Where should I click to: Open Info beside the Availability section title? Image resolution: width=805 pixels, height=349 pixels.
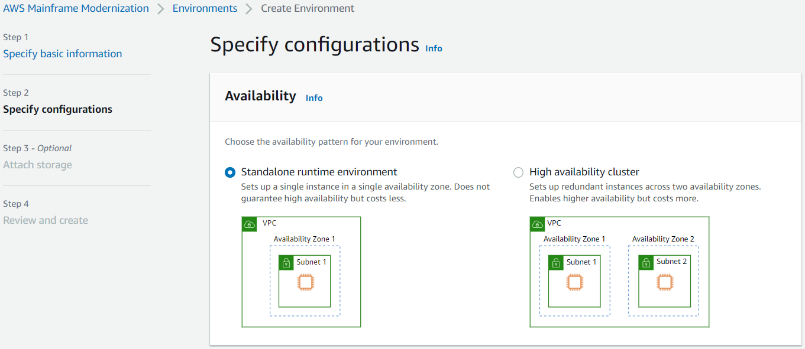pos(314,97)
